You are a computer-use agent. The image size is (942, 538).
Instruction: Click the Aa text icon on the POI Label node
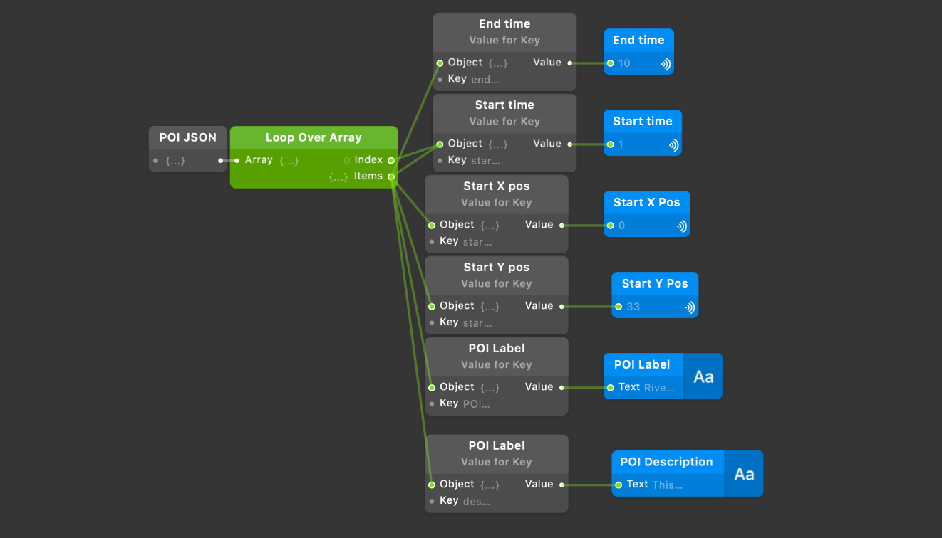pyautogui.click(x=703, y=376)
